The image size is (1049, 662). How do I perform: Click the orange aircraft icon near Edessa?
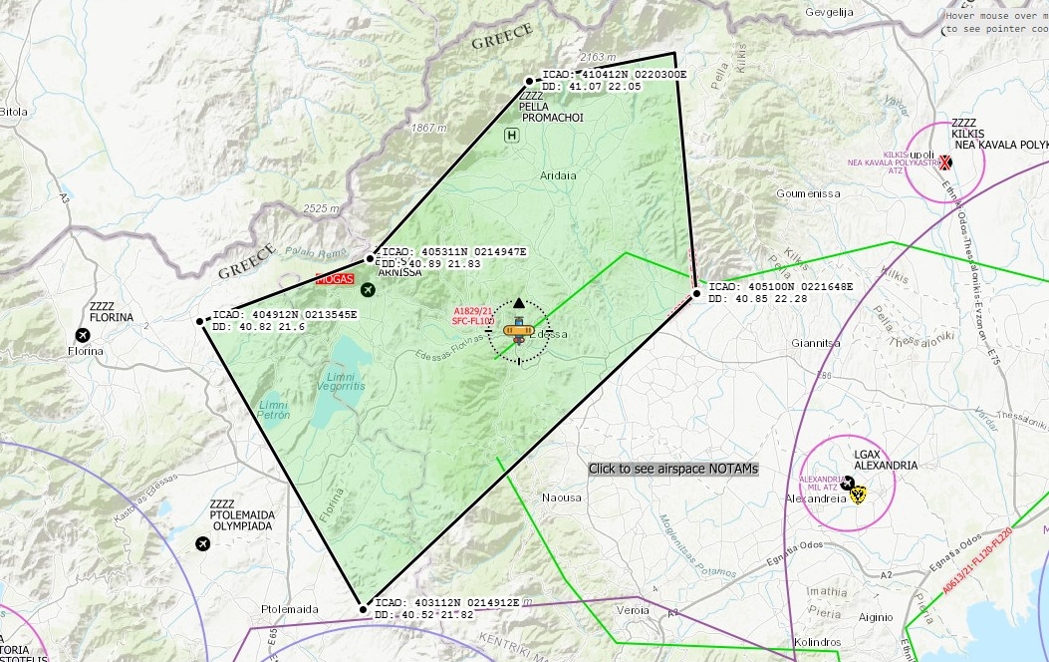point(518,332)
